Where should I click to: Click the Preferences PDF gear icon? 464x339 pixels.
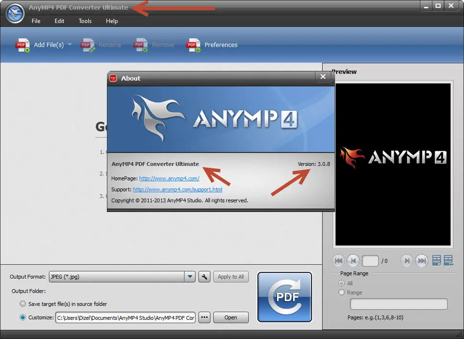tap(194, 45)
